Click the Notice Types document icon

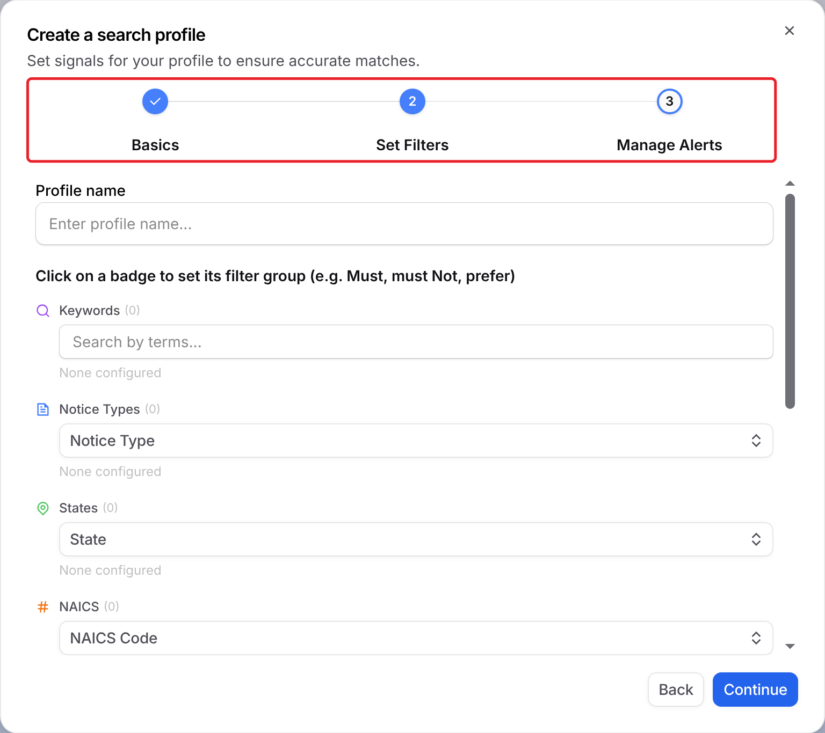point(43,409)
